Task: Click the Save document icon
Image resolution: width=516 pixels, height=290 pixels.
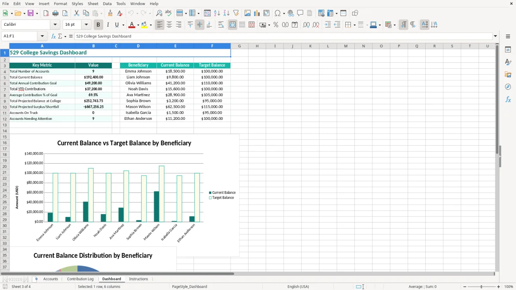Action: click(x=31, y=13)
